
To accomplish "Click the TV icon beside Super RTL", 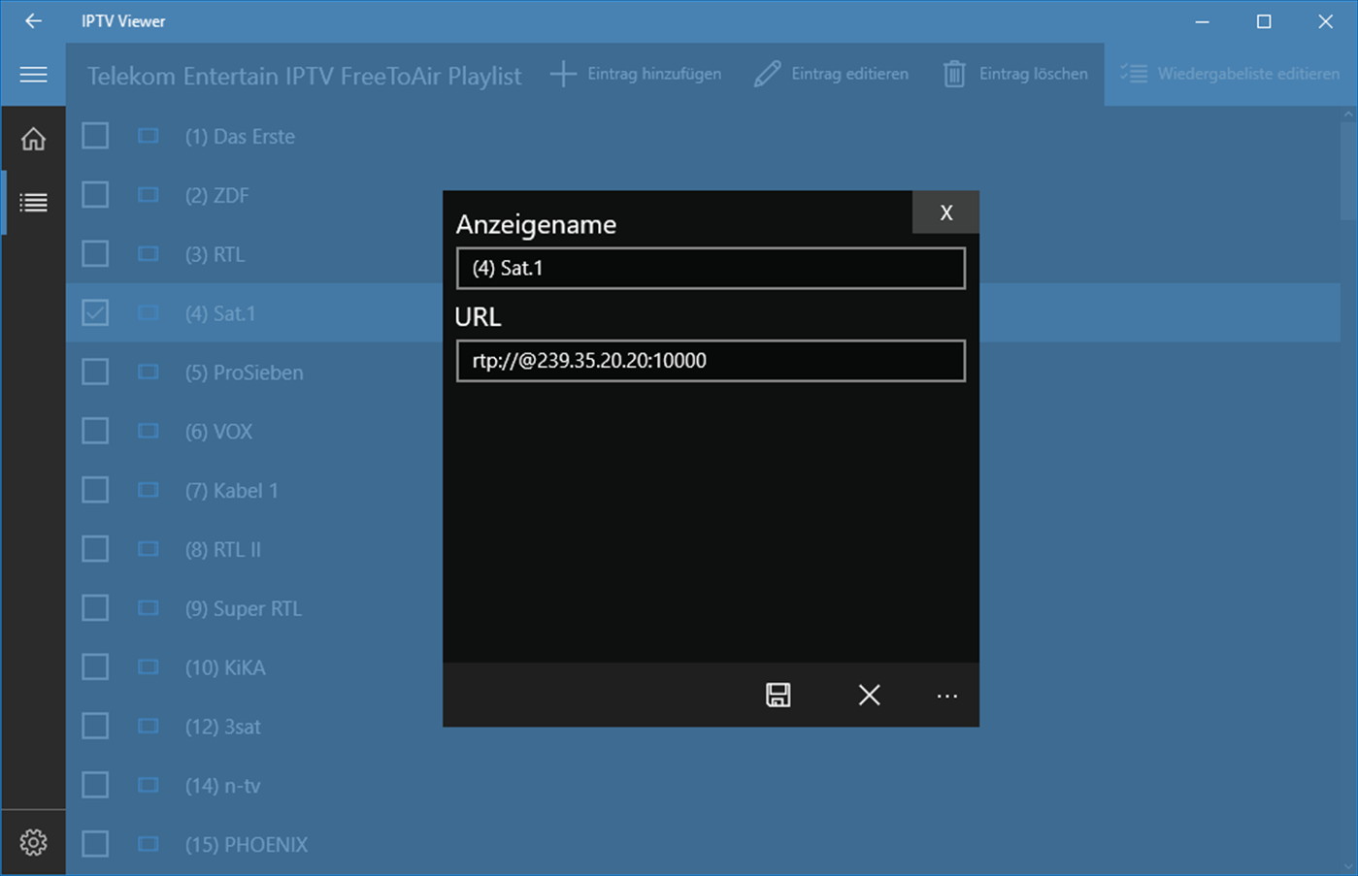I will click(x=148, y=608).
